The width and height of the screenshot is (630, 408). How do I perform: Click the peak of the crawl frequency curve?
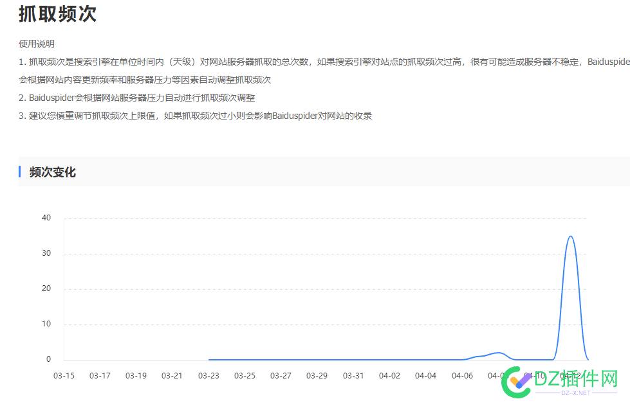click(571, 236)
